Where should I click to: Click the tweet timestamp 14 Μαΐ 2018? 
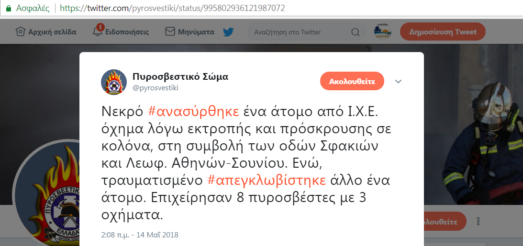pyautogui.click(x=140, y=235)
